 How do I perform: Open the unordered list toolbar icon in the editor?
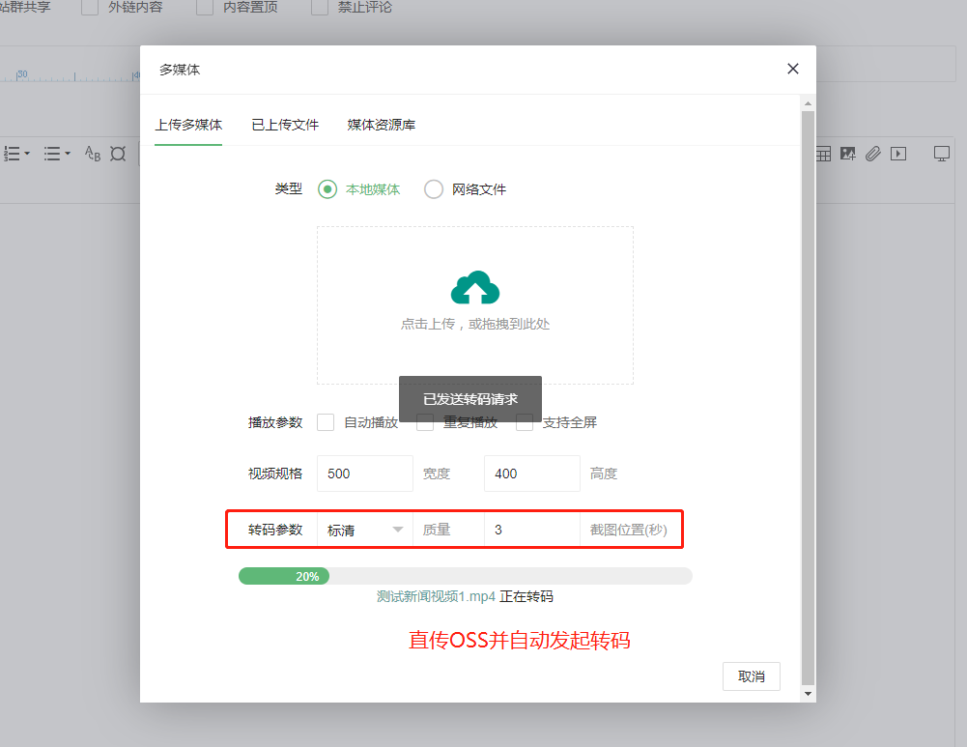52,154
